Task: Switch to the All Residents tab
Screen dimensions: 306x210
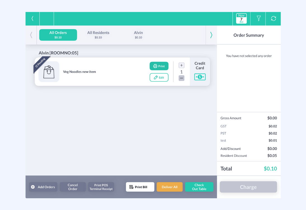Action: (98, 35)
